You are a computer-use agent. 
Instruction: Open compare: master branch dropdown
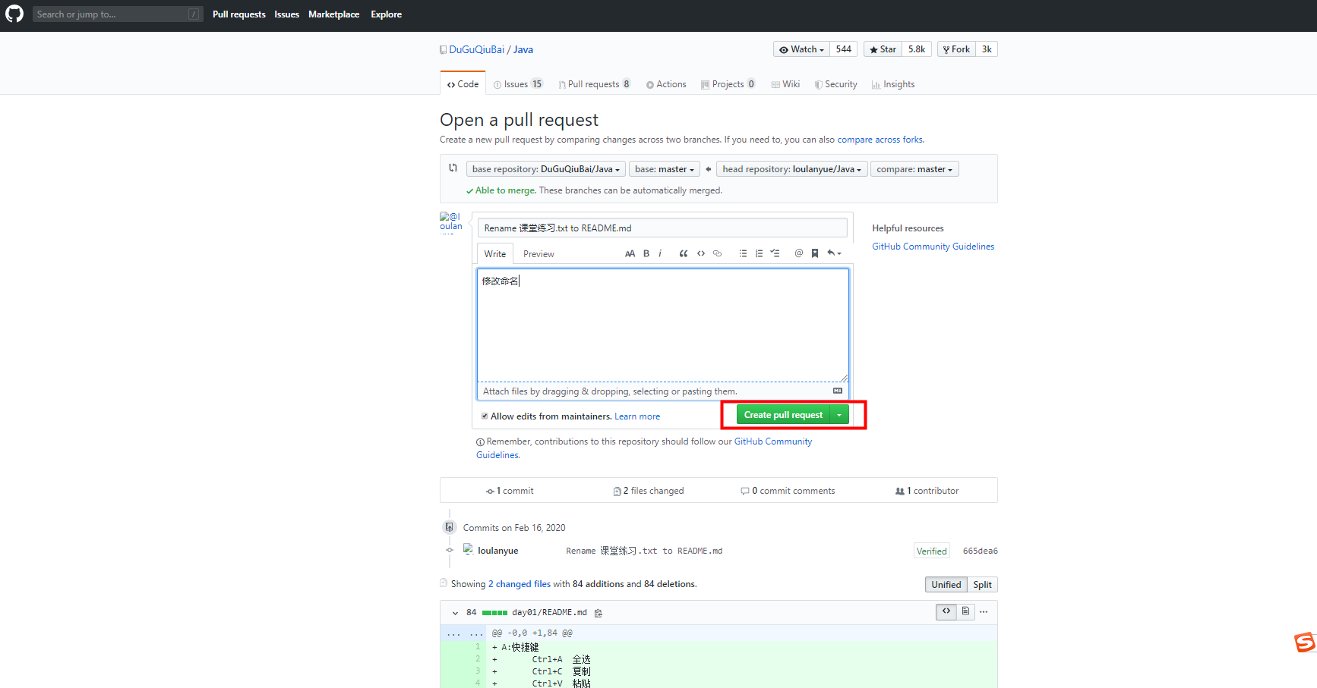[914, 169]
